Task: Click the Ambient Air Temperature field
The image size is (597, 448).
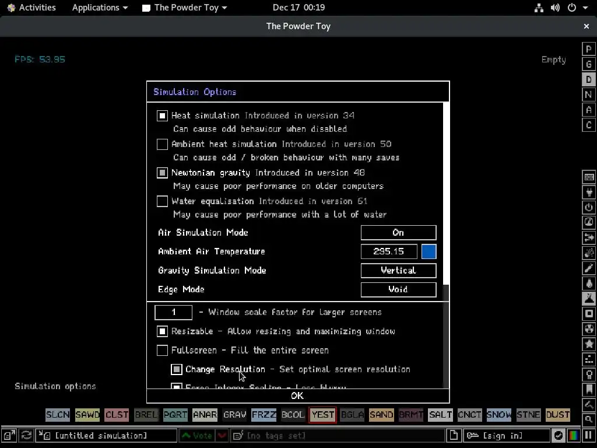Action: point(389,251)
